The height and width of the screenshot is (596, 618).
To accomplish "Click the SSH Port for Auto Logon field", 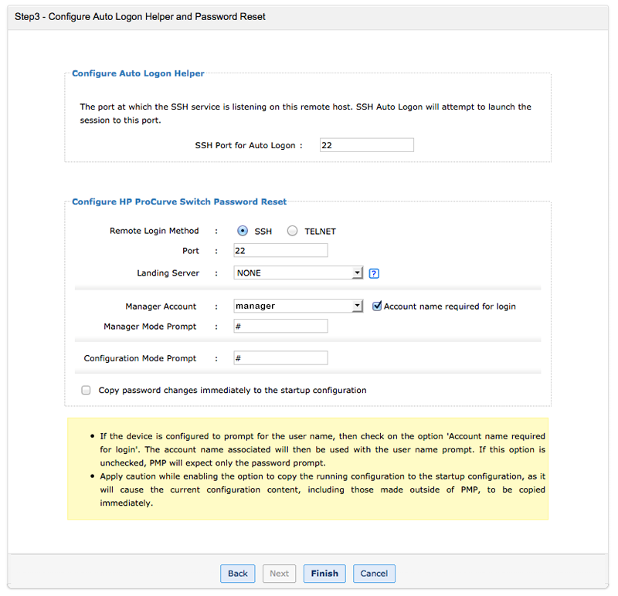I will pos(366,144).
